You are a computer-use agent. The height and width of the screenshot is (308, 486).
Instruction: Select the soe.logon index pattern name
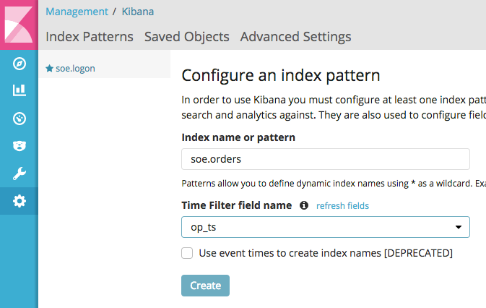click(75, 69)
